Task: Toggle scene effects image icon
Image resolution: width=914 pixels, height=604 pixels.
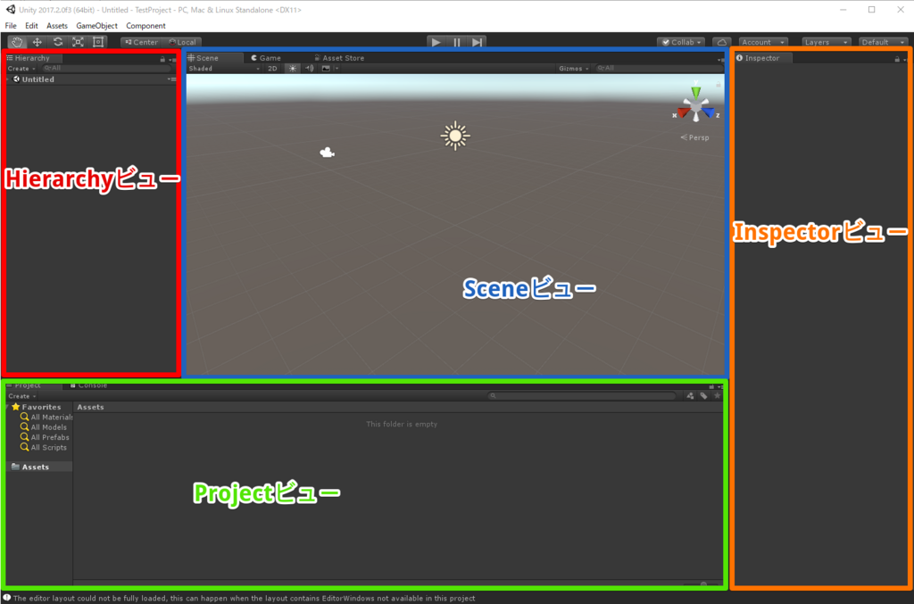Action: click(x=327, y=68)
